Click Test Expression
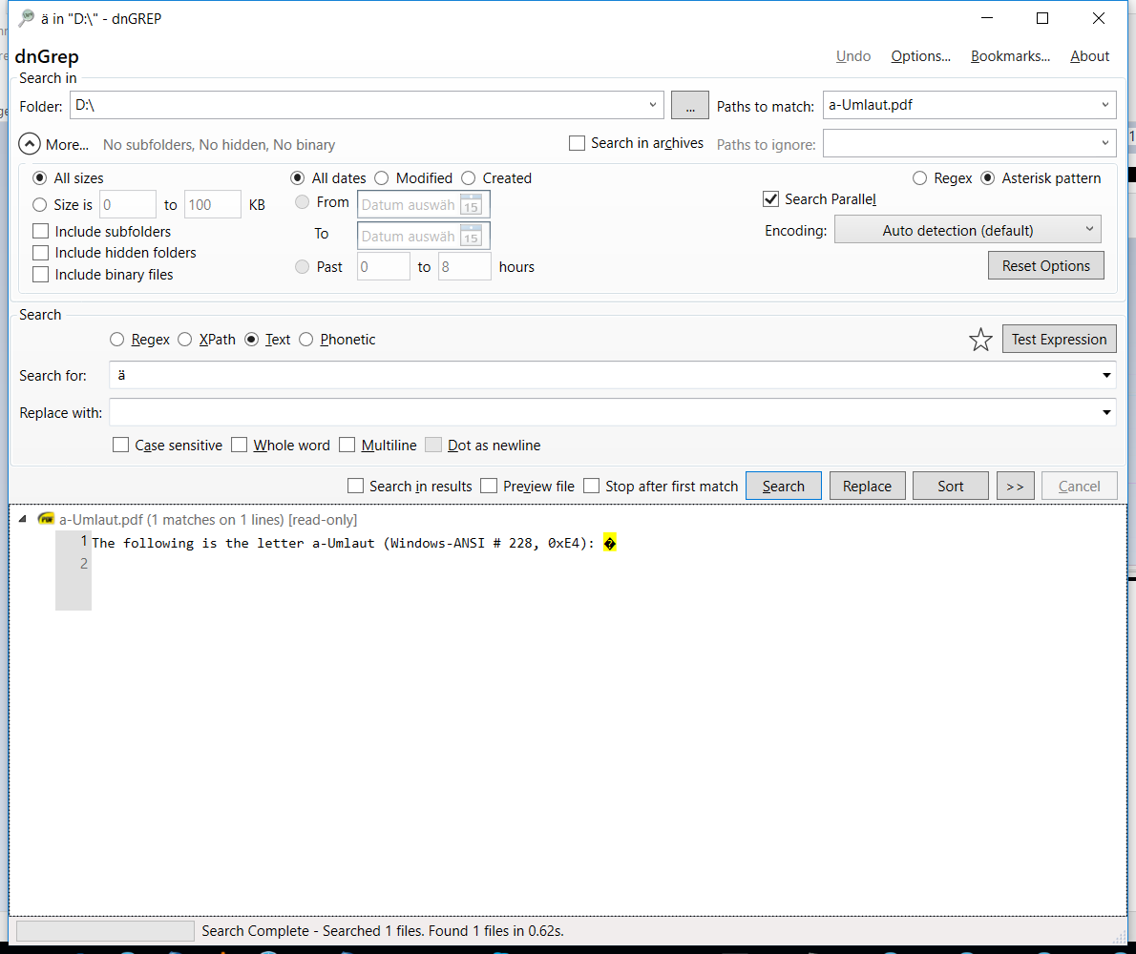1136x954 pixels. 1059,339
